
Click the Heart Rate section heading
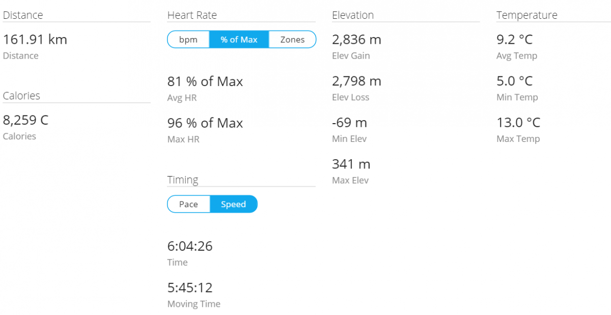[x=192, y=15]
